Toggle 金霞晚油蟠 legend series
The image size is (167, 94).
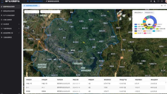[161, 29]
